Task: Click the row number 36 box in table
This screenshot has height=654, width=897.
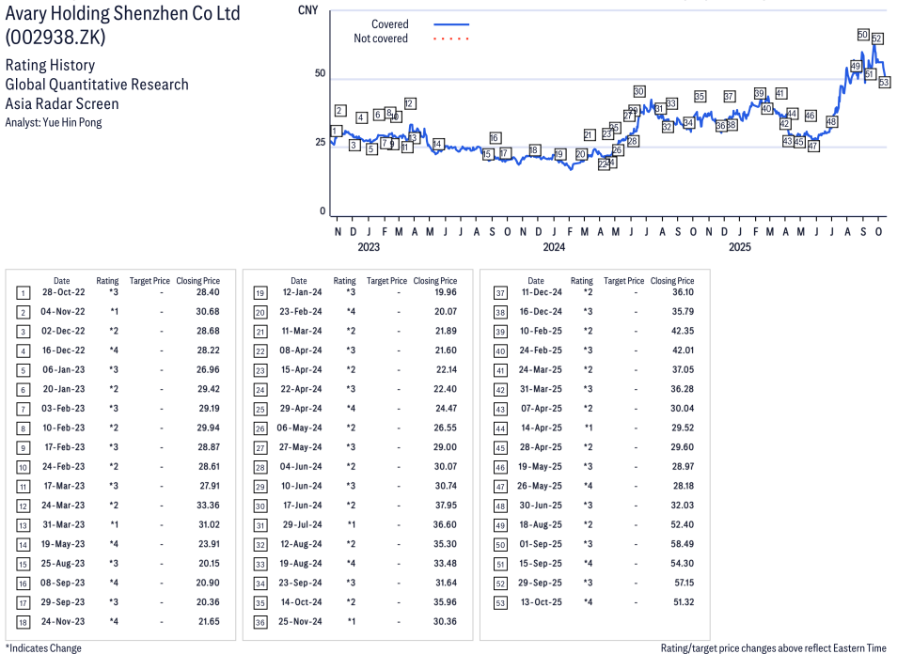Action: 260,621
